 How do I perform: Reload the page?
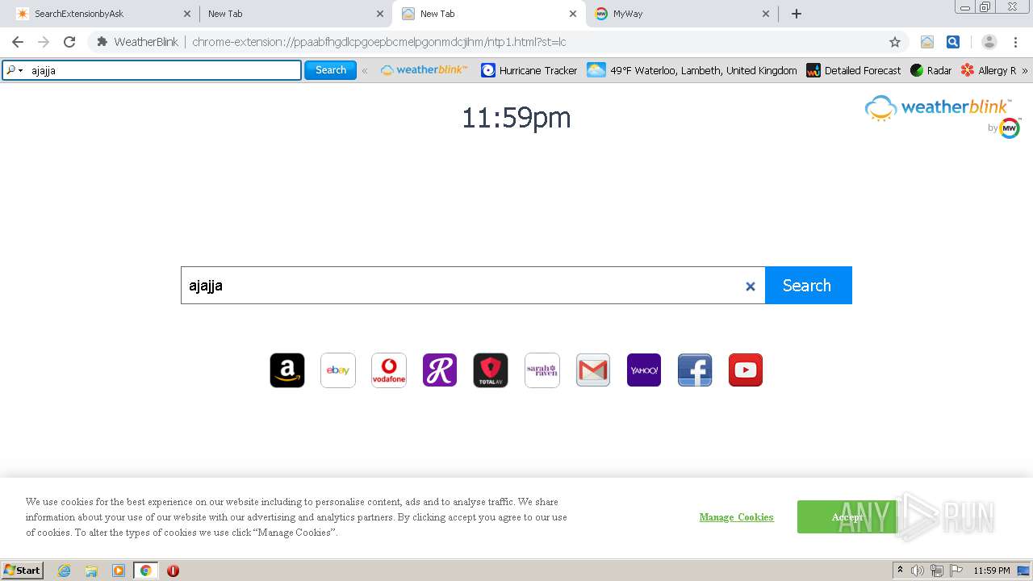pos(69,42)
